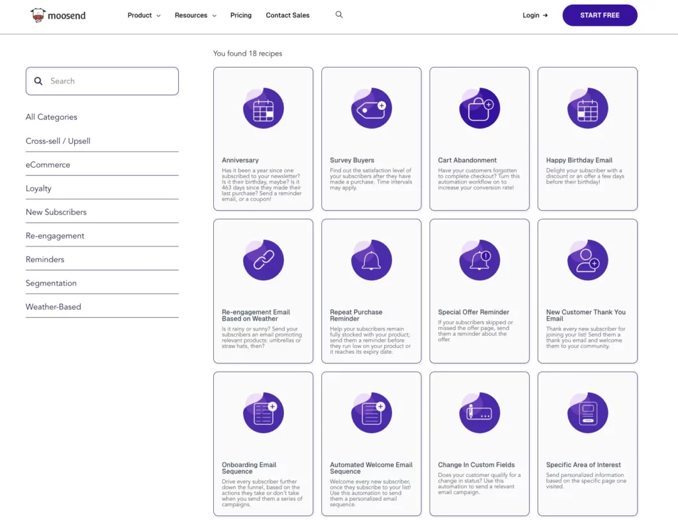
Task: Click the Change In Custom Fields workflow icon
Action: (x=479, y=411)
